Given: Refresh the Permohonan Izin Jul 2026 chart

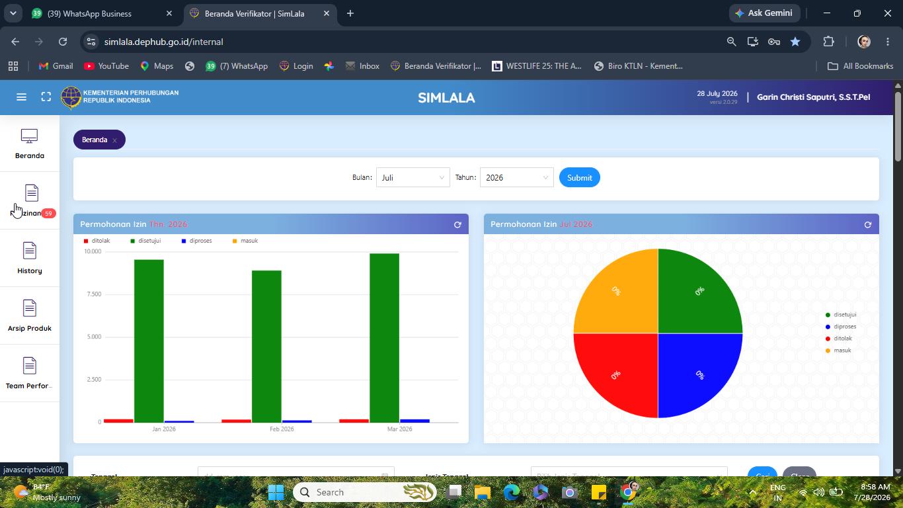Looking at the screenshot, I should pyautogui.click(x=868, y=225).
